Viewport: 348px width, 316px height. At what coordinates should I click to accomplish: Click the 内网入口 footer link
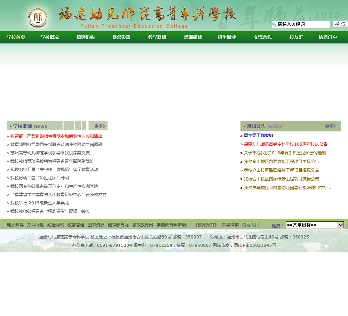click(251, 225)
